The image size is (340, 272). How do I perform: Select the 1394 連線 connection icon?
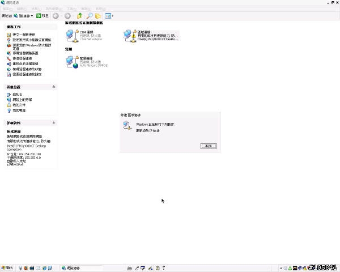coord(72,36)
